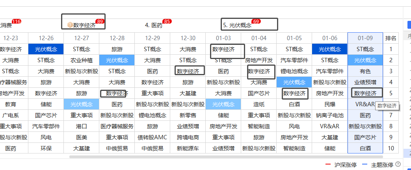411x170 pixels.
Task: Click dark-blue 光伏概念 cell under 12-26
Action: pyautogui.click(x=46, y=49)
